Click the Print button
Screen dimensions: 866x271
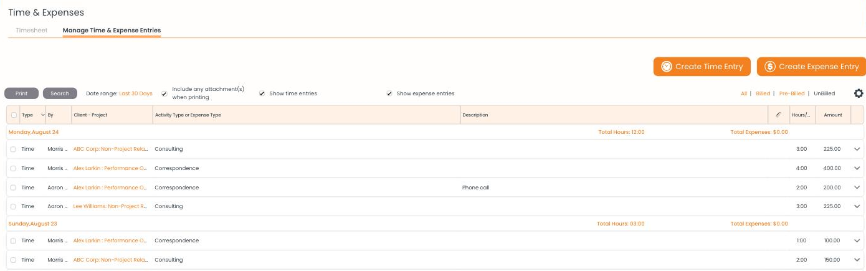coord(21,93)
